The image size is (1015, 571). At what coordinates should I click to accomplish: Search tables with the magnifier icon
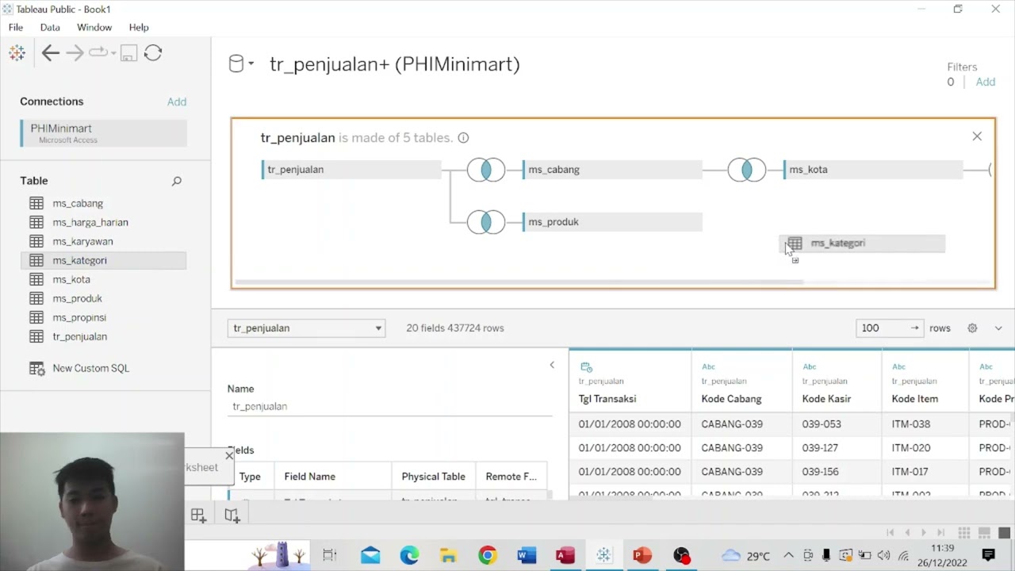tap(177, 181)
